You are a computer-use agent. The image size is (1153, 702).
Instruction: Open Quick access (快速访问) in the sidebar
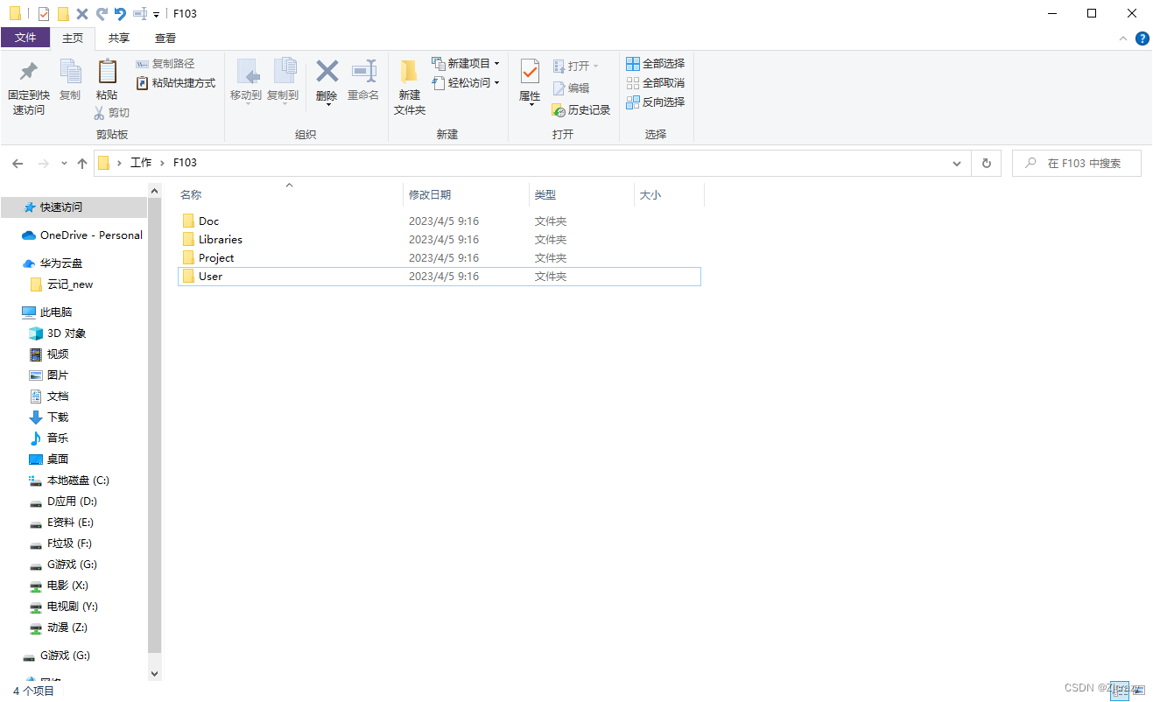(74, 207)
